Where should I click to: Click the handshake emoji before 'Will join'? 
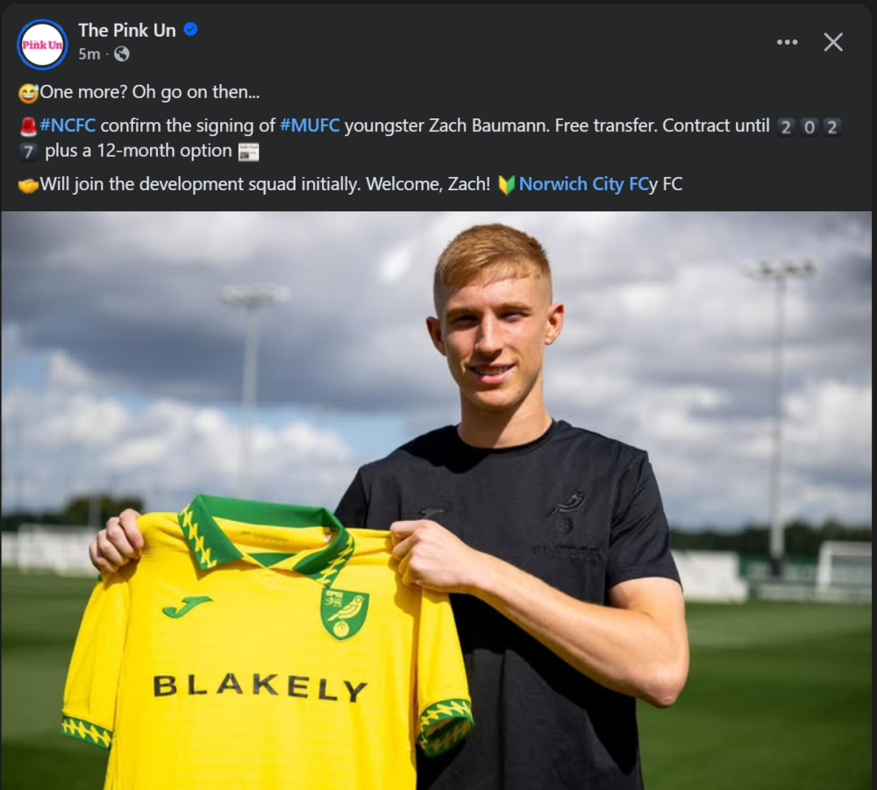27,186
